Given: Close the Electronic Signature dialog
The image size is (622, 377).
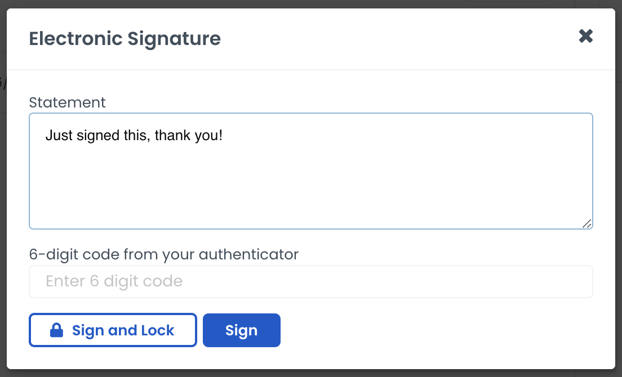Looking at the screenshot, I should [586, 37].
